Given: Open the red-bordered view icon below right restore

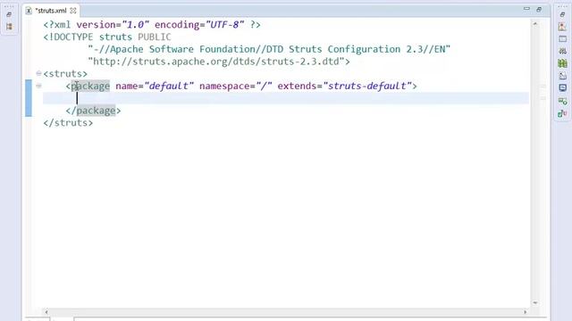Looking at the screenshot, I should 562,27.
